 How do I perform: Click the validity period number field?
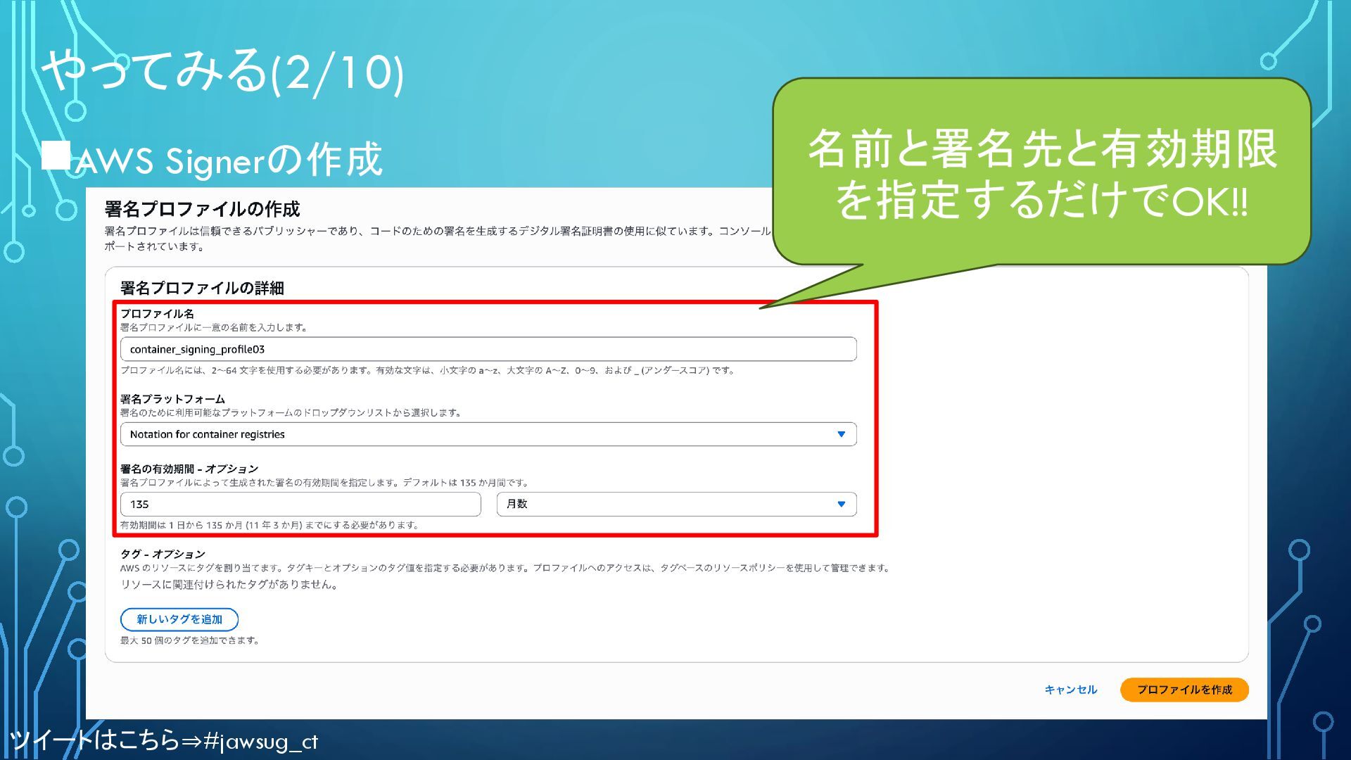[x=300, y=504]
